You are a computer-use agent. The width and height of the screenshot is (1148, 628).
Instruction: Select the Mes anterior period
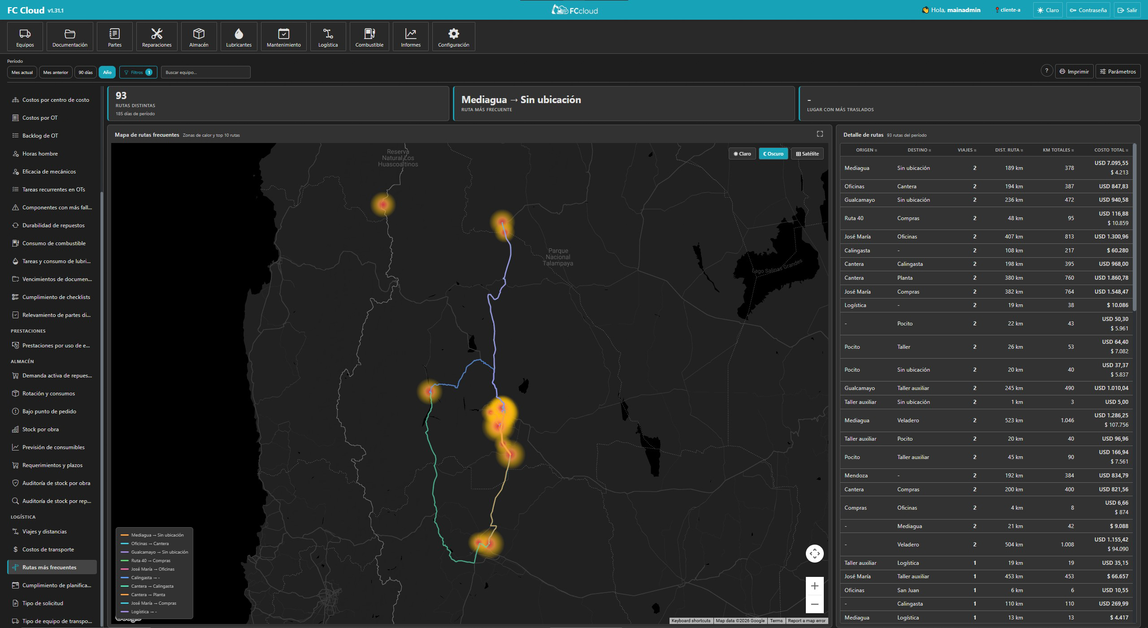pos(56,72)
